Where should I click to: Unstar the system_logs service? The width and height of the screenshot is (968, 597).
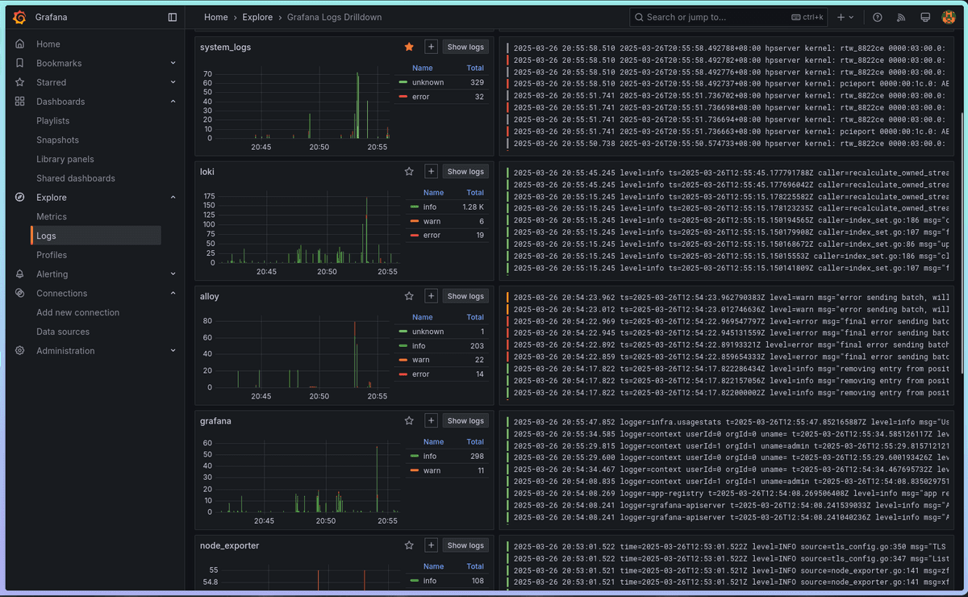click(409, 47)
